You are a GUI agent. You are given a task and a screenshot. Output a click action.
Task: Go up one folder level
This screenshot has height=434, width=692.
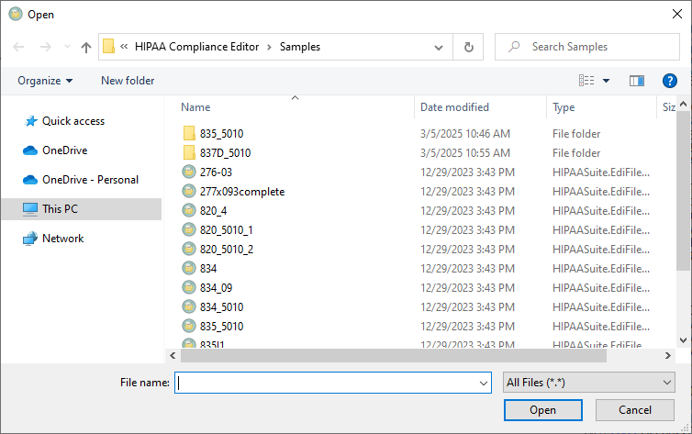[86, 47]
